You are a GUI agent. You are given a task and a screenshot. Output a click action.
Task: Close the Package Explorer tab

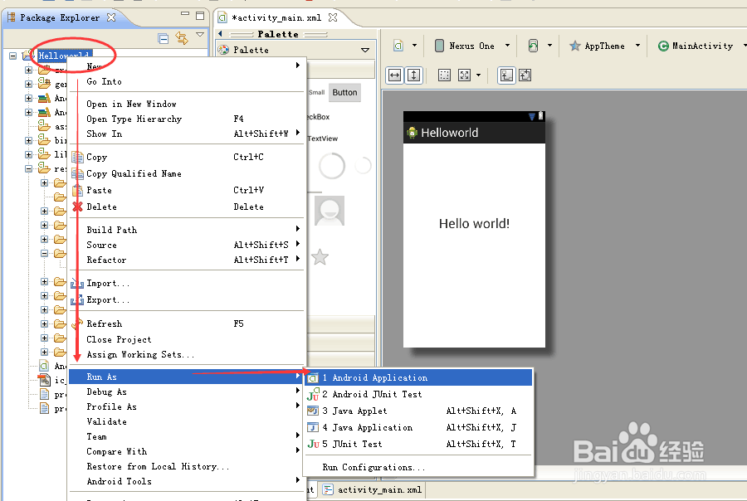click(111, 17)
